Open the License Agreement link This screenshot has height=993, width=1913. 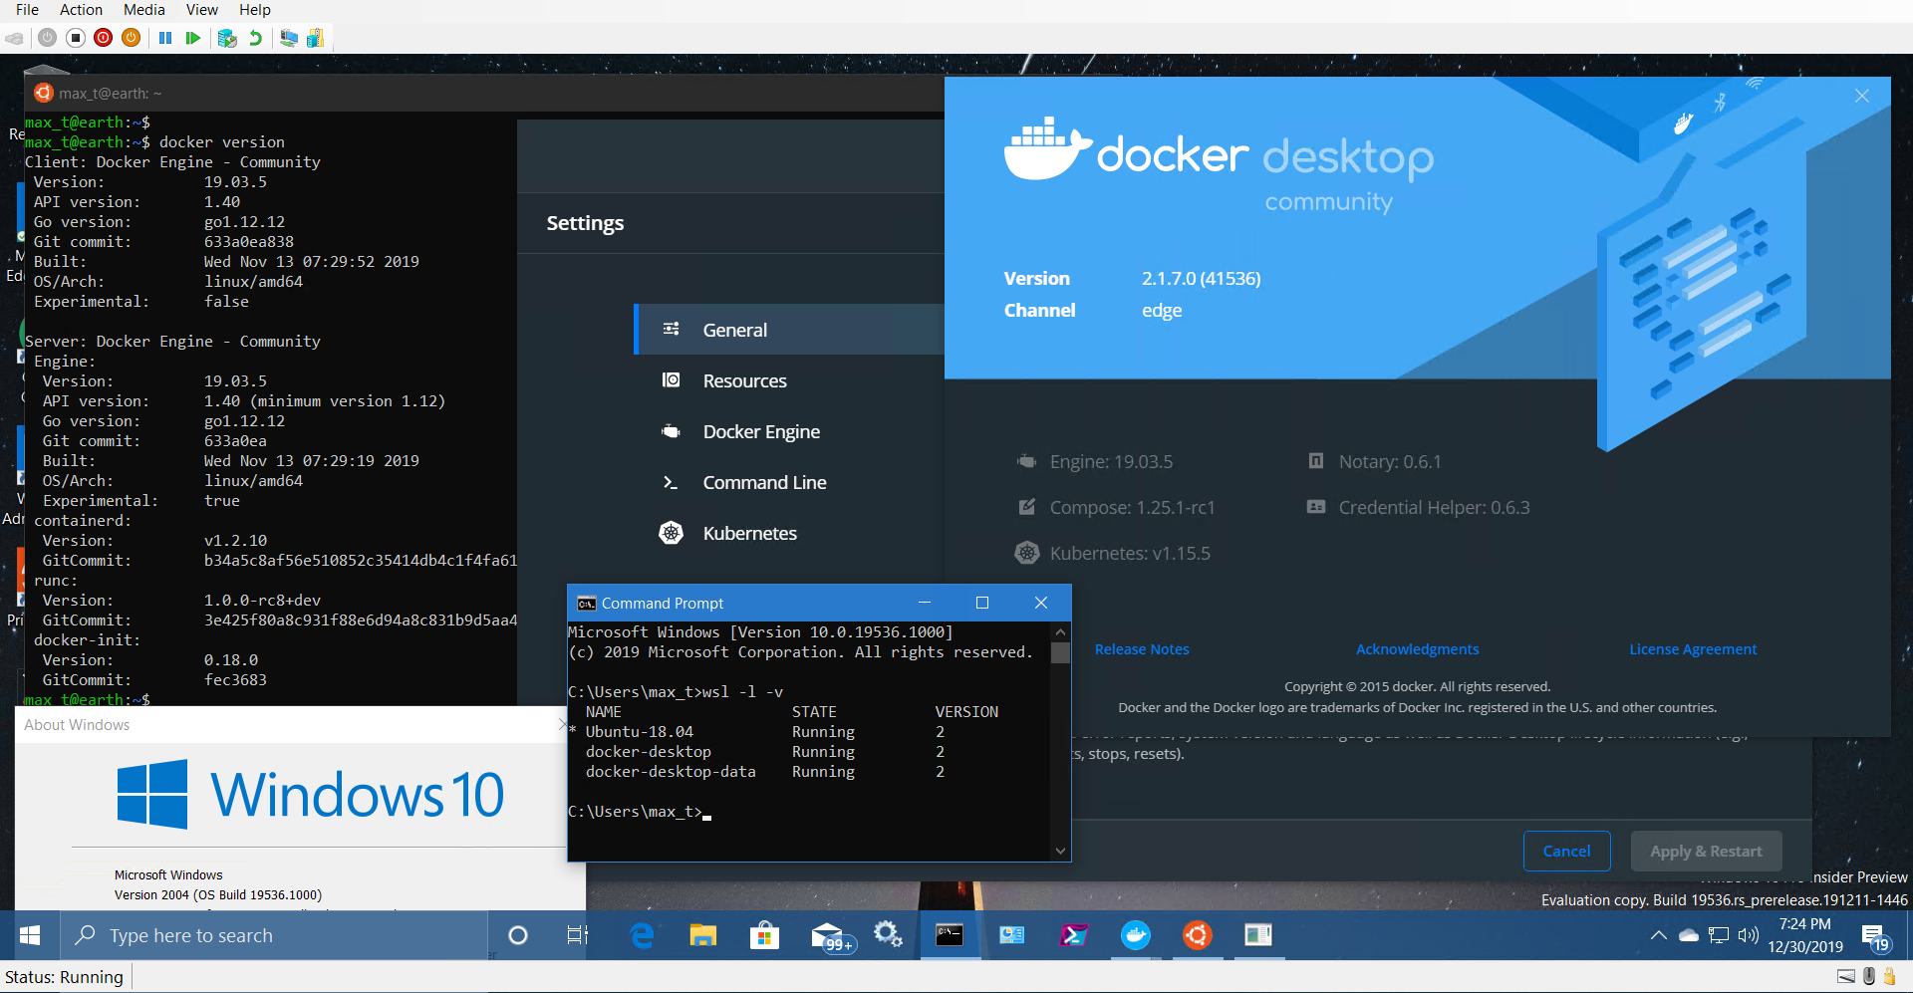tap(1693, 649)
